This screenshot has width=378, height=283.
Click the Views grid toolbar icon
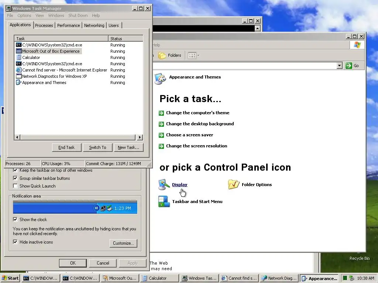click(192, 56)
